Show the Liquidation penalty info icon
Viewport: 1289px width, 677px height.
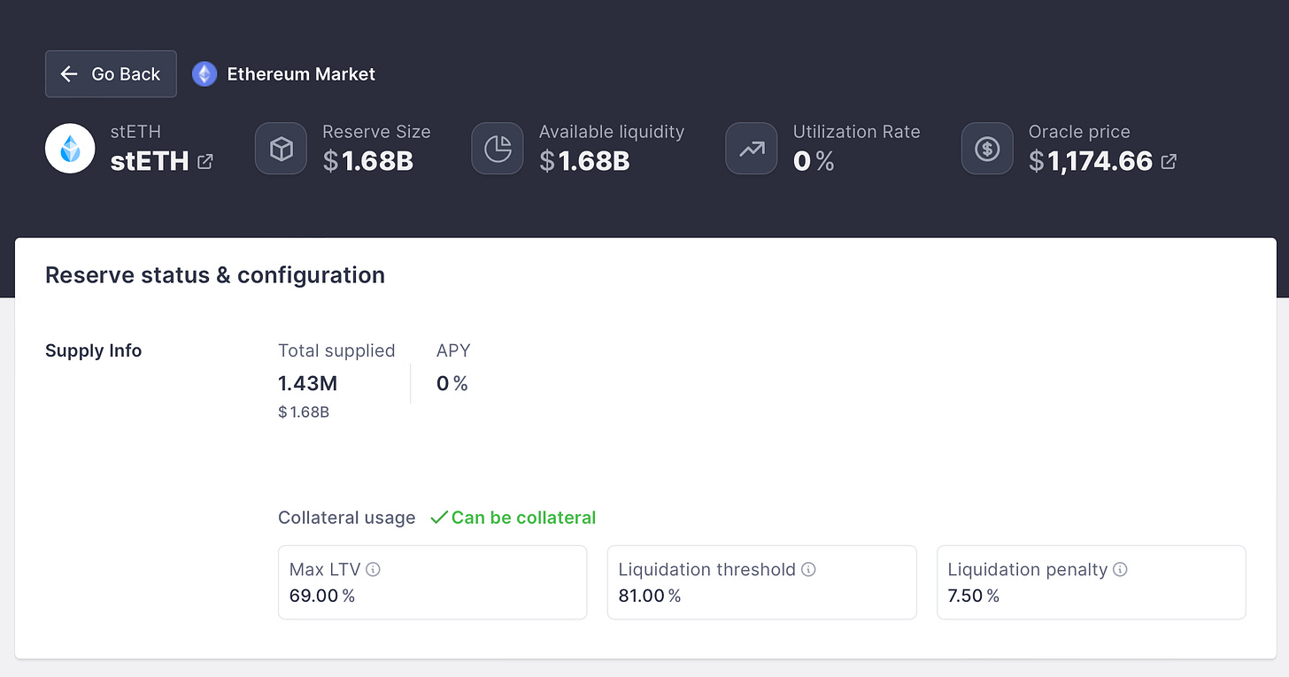(1120, 569)
